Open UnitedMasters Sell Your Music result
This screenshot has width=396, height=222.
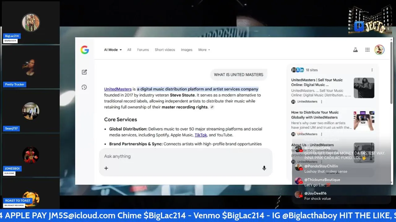pyautogui.click(x=317, y=82)
